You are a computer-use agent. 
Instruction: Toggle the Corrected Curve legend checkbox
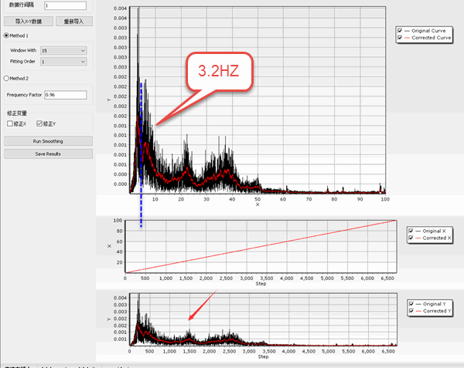click(x=400, y=37)
